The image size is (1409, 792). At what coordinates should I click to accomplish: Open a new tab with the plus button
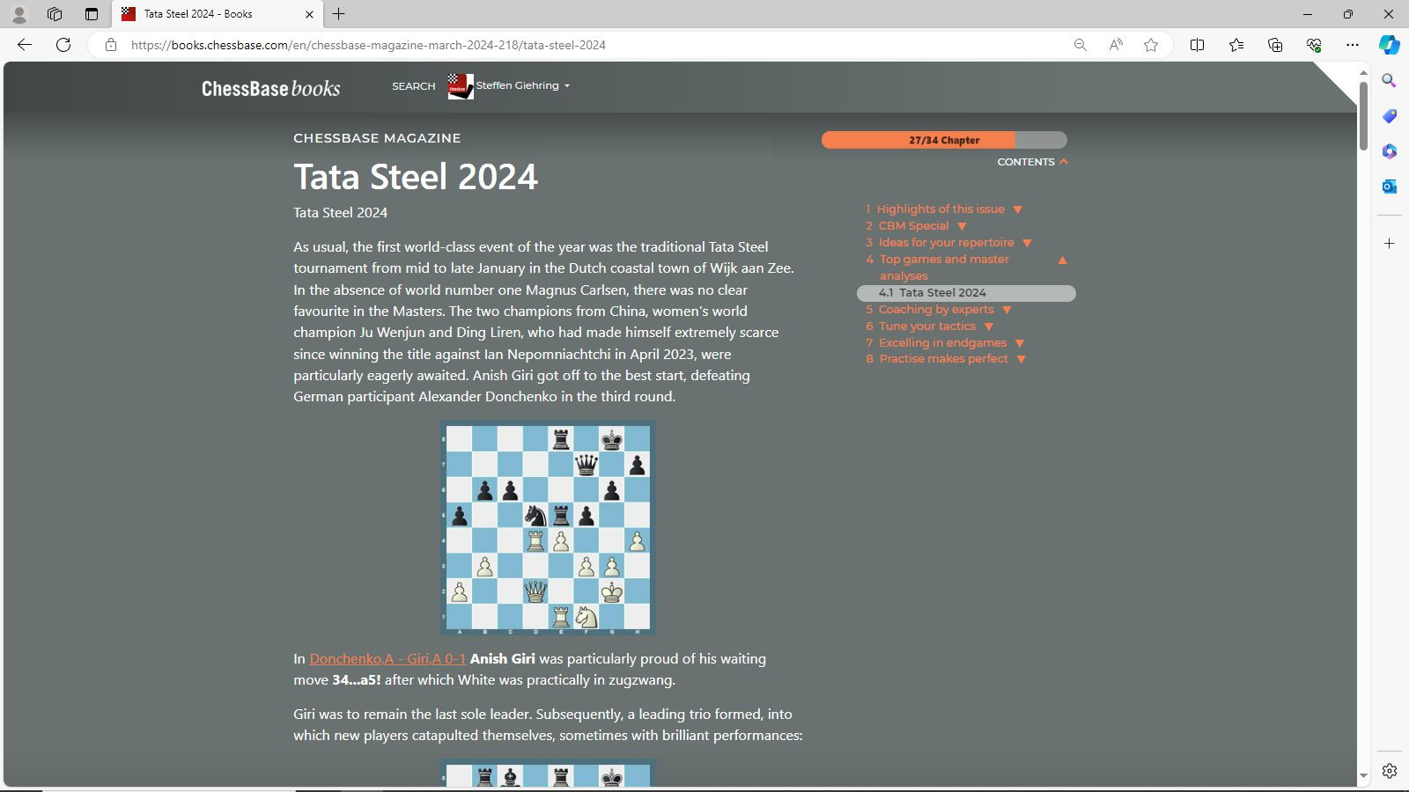pos(339,14)
